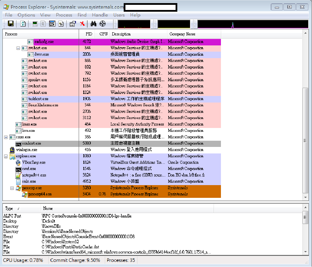Click the handle pane scrollbar down arrow
Viewport: 312px width, 267px height.
coord(305,252)
